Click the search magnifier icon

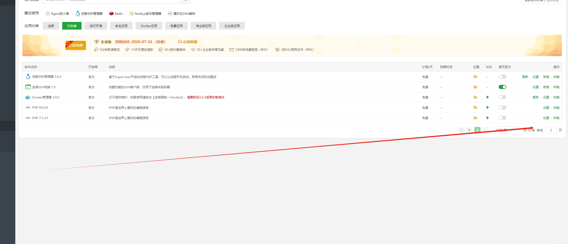point(185,1)
